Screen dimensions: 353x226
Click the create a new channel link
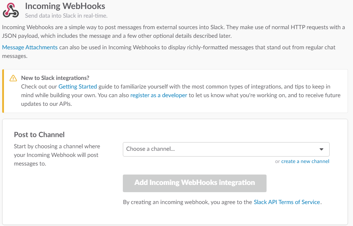[305, 161]
